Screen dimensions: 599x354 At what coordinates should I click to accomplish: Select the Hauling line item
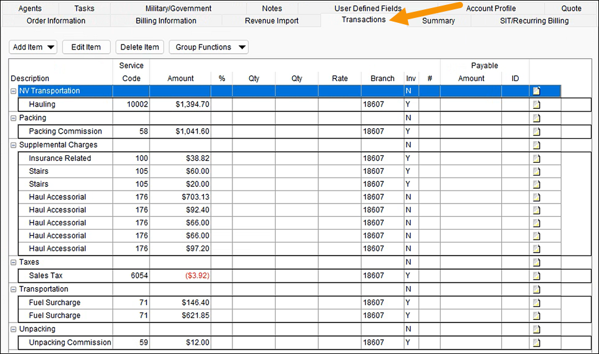[42, 105]
